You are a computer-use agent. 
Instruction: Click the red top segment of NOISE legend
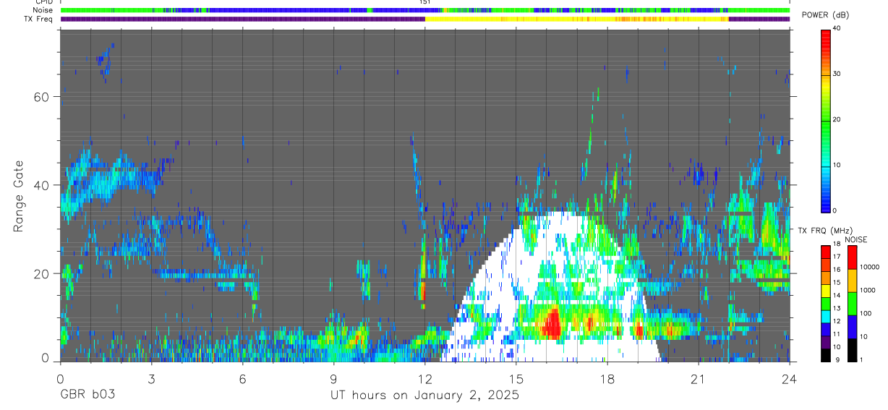point(852,257)
